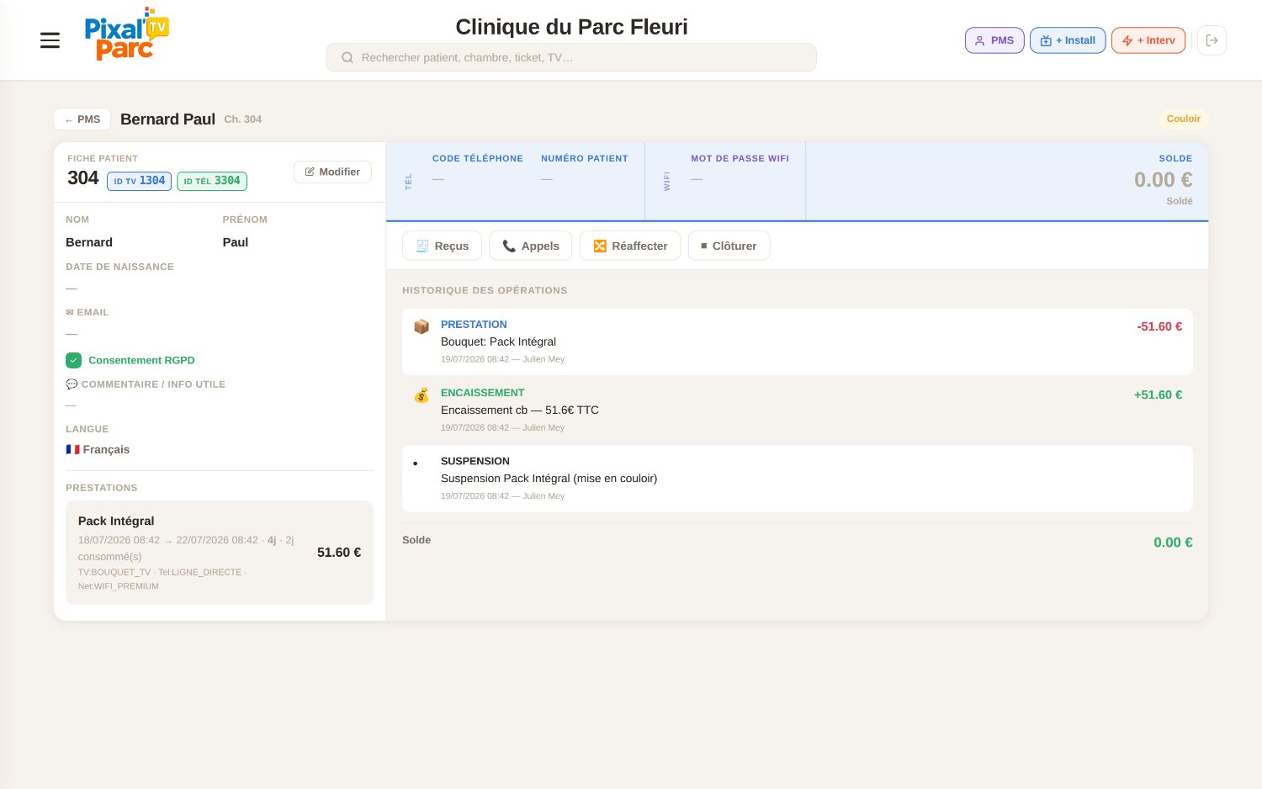Click the CODE TÉLÉPHONE label
Image resolution: width=1262 pixels, height=789 pixels.
pos(478,158)
